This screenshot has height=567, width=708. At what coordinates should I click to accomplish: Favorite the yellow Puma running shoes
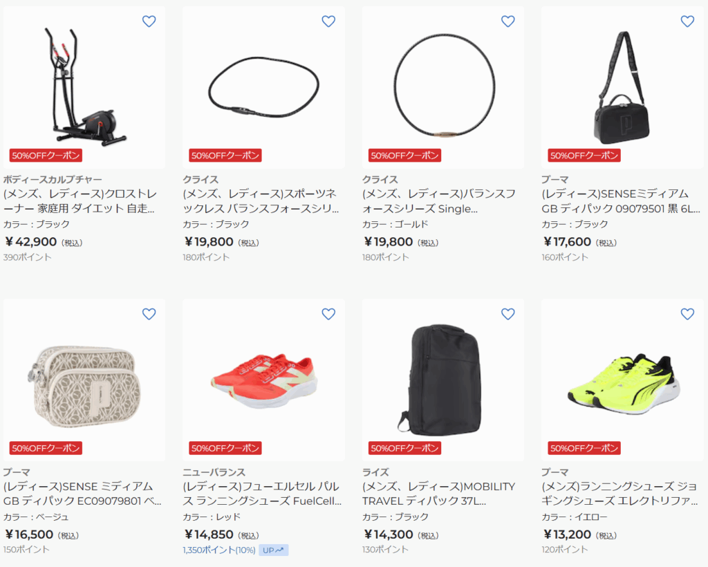687,314
